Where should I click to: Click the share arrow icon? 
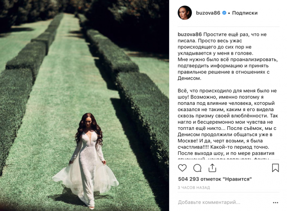pyautogui.click(x=212, y=168)
